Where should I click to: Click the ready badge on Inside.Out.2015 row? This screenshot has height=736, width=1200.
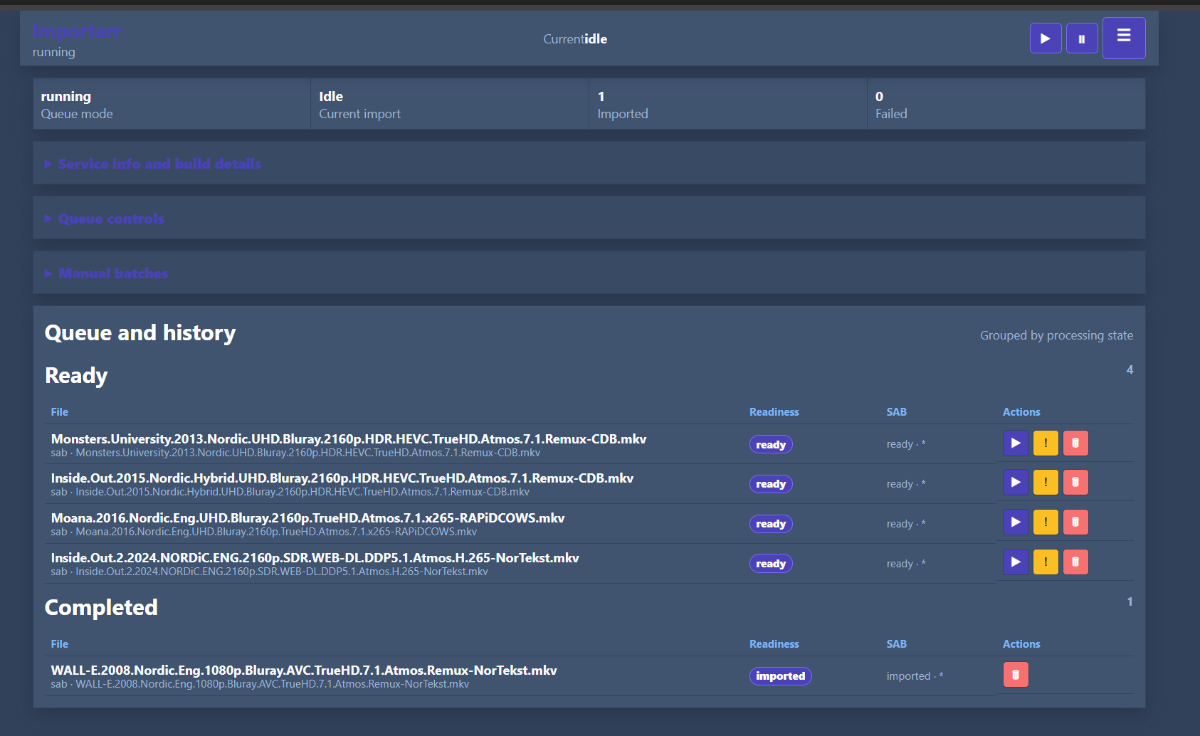771,484
